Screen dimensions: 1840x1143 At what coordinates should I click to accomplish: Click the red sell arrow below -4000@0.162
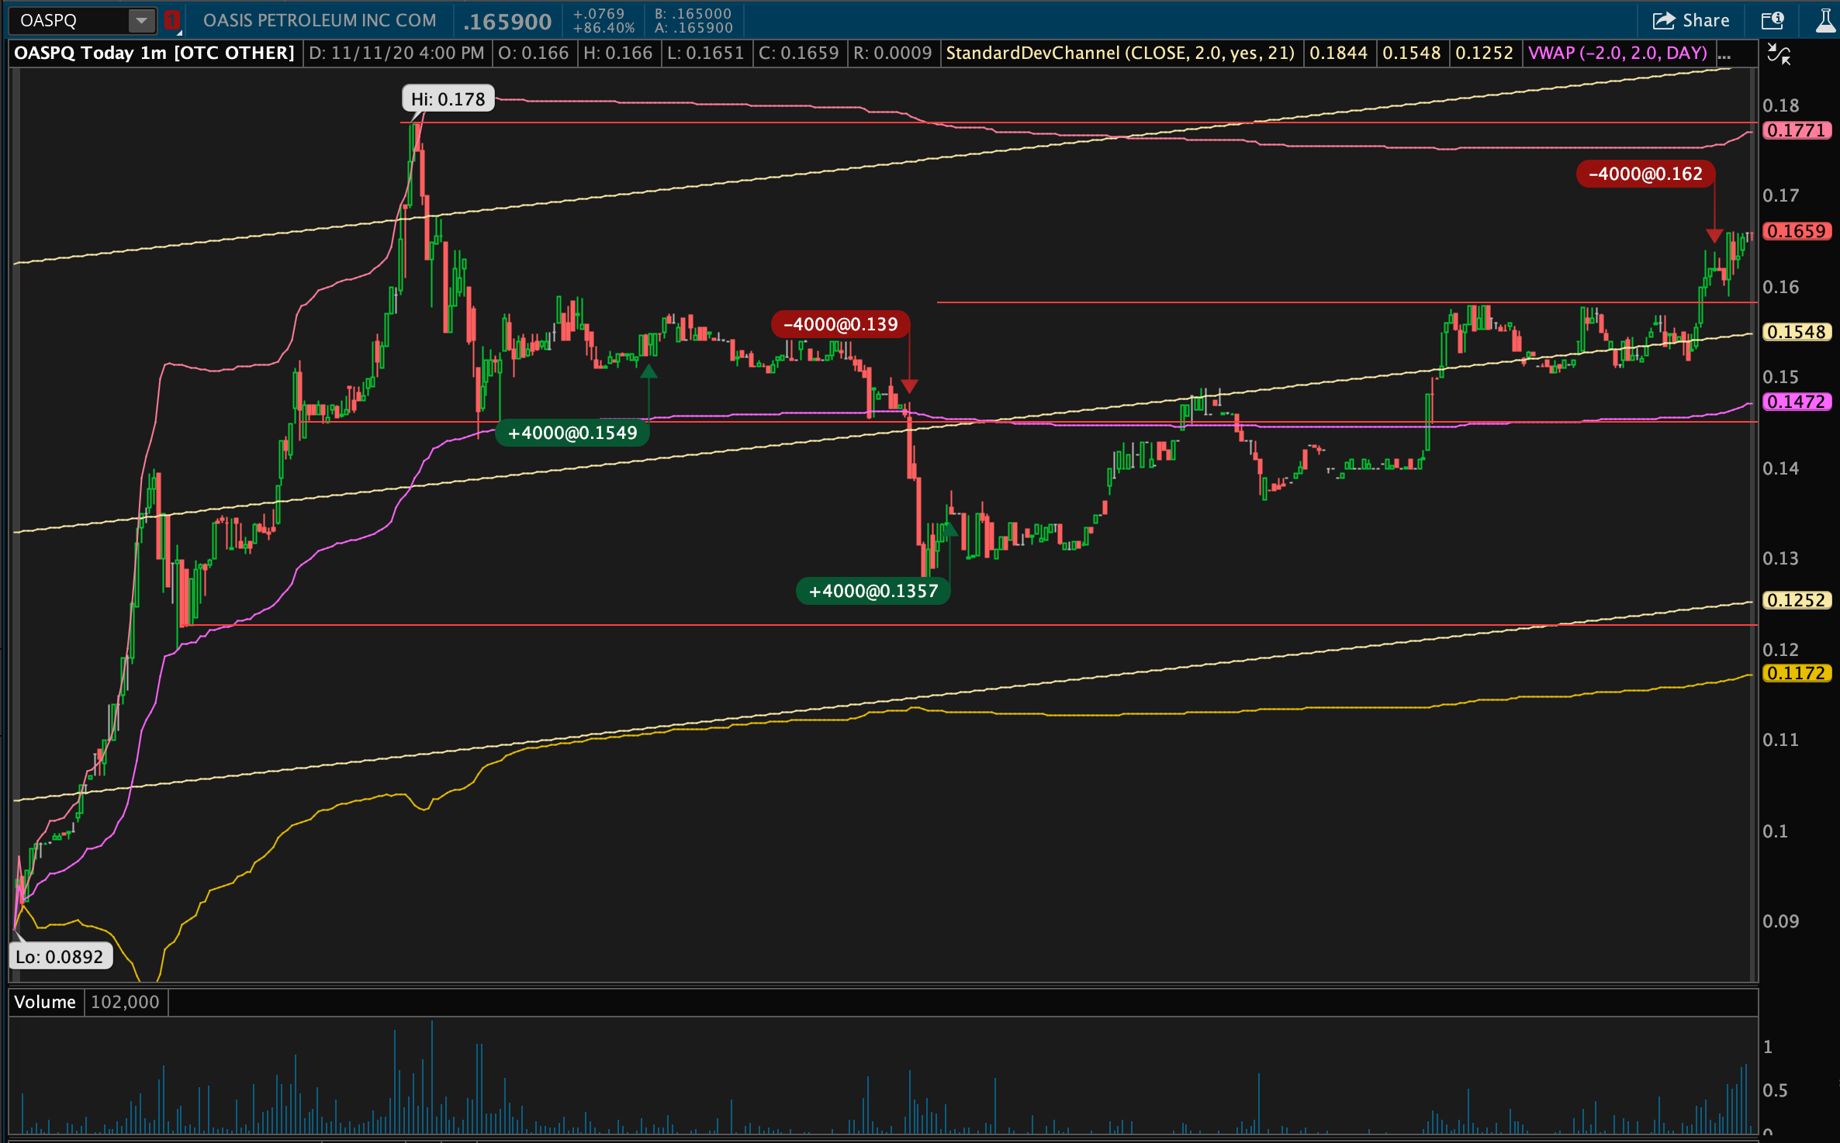click(1714, 235)
